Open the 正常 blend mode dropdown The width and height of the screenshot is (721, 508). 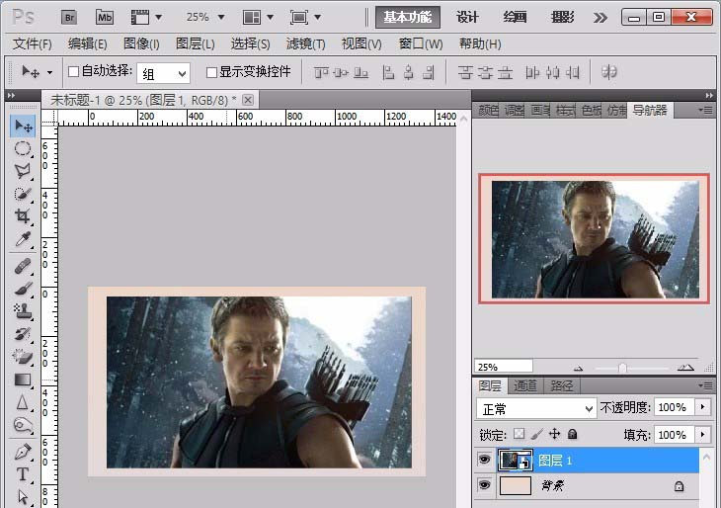[x=536, y=407]
